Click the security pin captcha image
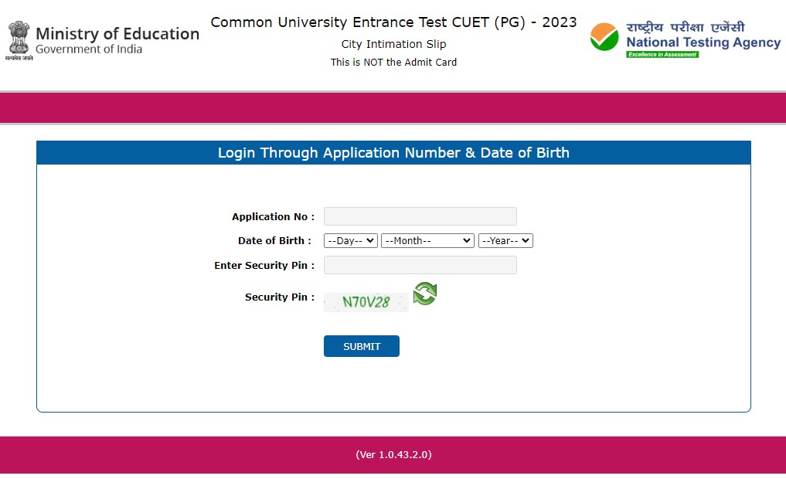The width and height of the screenshot is (786, 479). click(x=366, y=302)
